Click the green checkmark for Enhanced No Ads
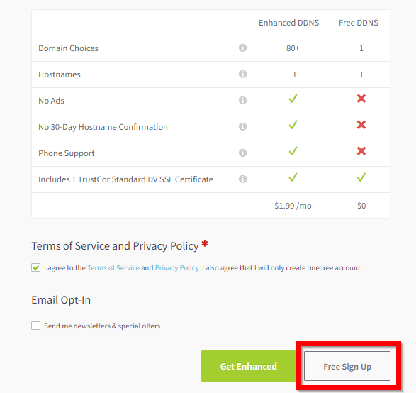 pos(293,99)
